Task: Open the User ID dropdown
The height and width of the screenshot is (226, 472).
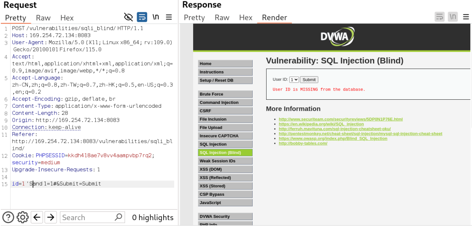Action: coord(294,80)
